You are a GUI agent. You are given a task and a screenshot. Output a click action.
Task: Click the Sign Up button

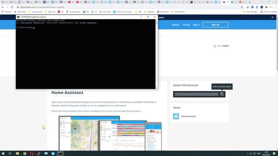coord(215,25)
